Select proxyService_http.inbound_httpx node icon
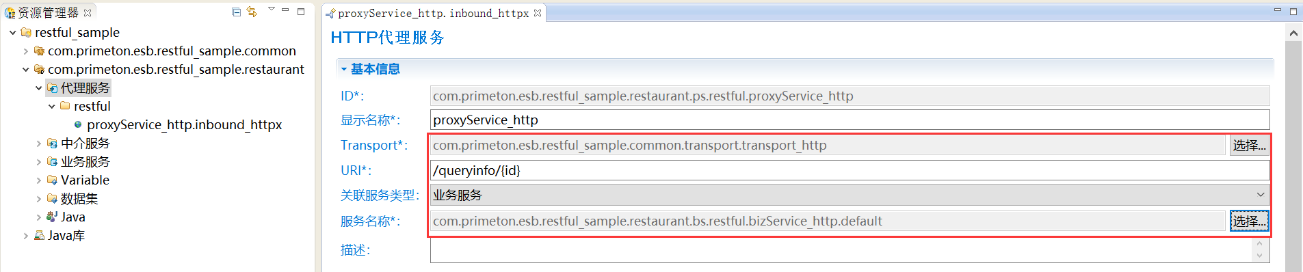The height and width of the screenshot is (272, 1303). click(x=78, y=124)
